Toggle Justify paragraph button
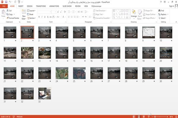Viewport: 178px width, 118px height. coord(77,17)
